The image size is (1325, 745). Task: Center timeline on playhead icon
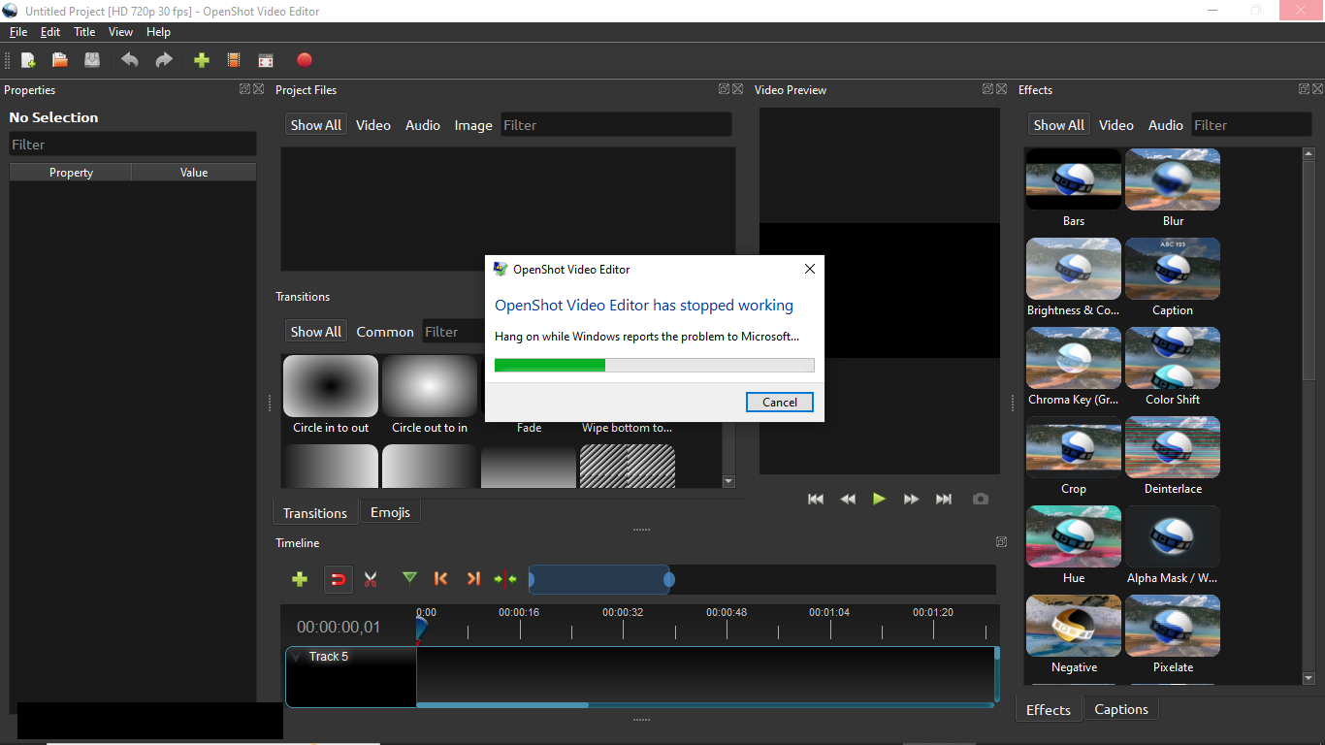[x=505, y=579]
